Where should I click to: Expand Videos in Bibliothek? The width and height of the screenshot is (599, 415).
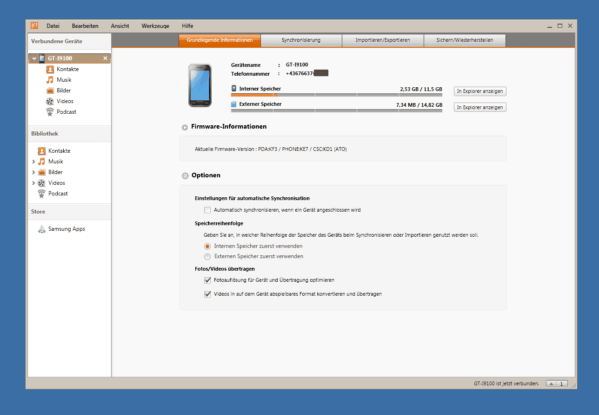[x=33, y=183]
